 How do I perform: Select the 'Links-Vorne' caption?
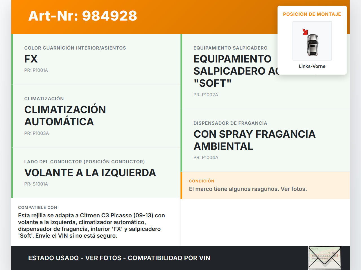point(312,66)
